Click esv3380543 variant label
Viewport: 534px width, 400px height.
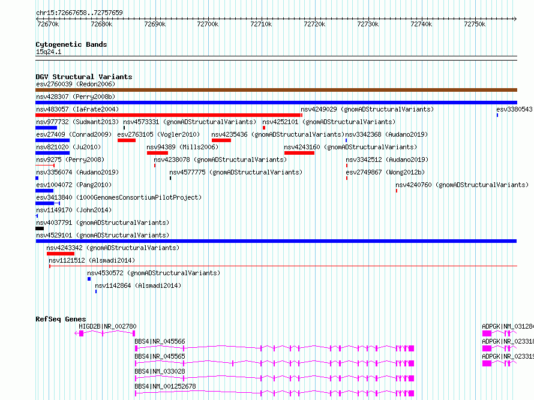pos(514,109)
